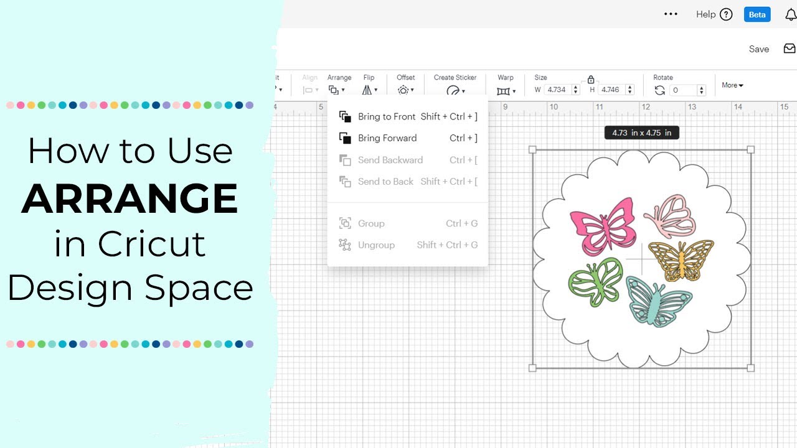797x448 pixels.
Task: Choose Bring Forward from menu
Action: [x=408, y=138]
